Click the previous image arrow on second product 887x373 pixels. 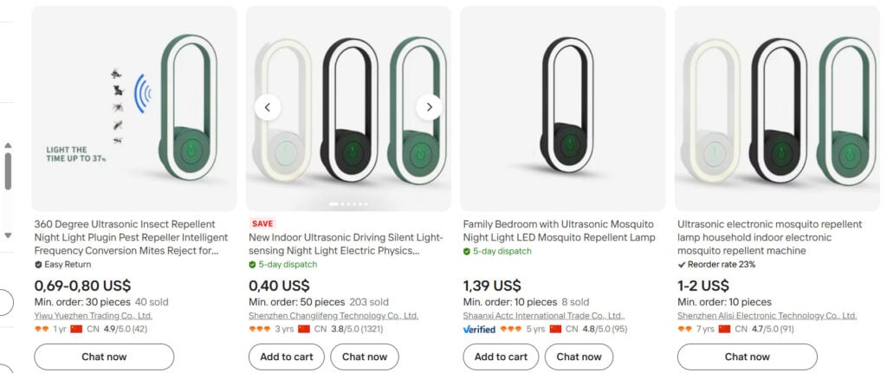point(268,107)
